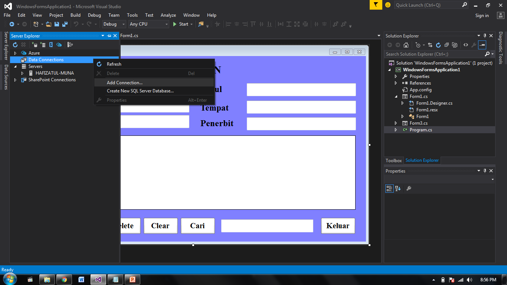Expand the HAFIZATUL-MUNA server node

click(22, 73)
